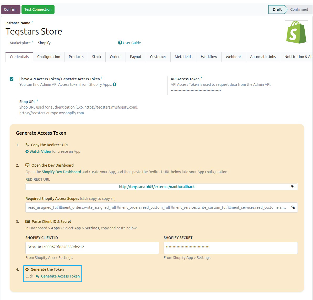
Task: Open the Orders tab
Action: click(x=116, y=57)
